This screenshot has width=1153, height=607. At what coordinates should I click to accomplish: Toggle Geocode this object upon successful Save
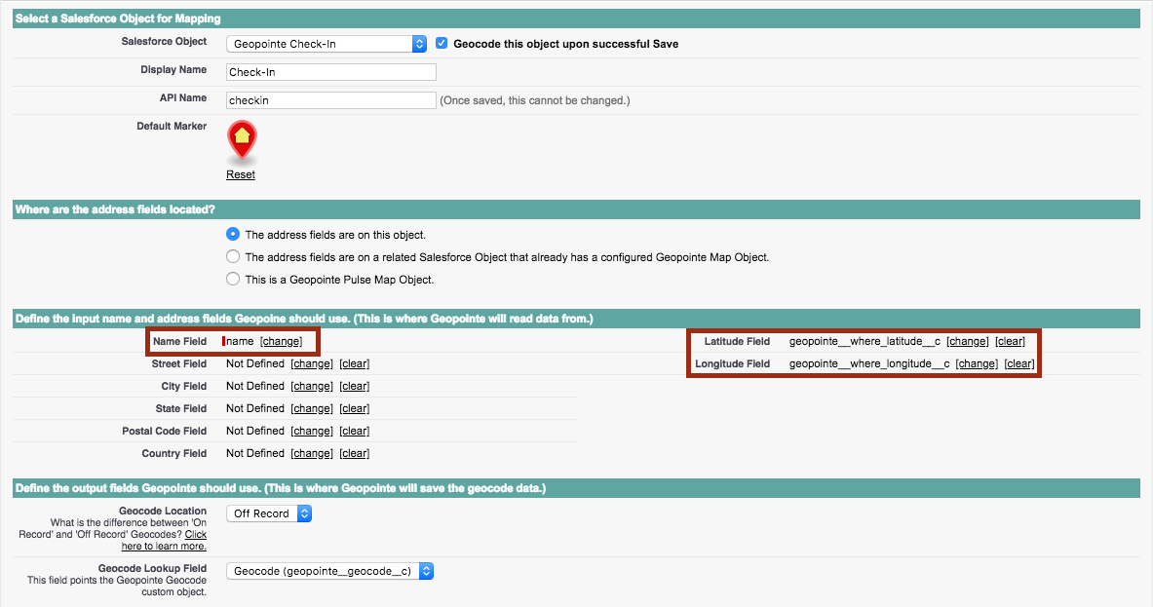(x=442, y=43)
